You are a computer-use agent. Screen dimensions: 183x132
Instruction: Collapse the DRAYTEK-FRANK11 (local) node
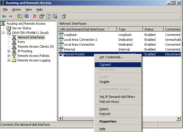pos(3,33)
